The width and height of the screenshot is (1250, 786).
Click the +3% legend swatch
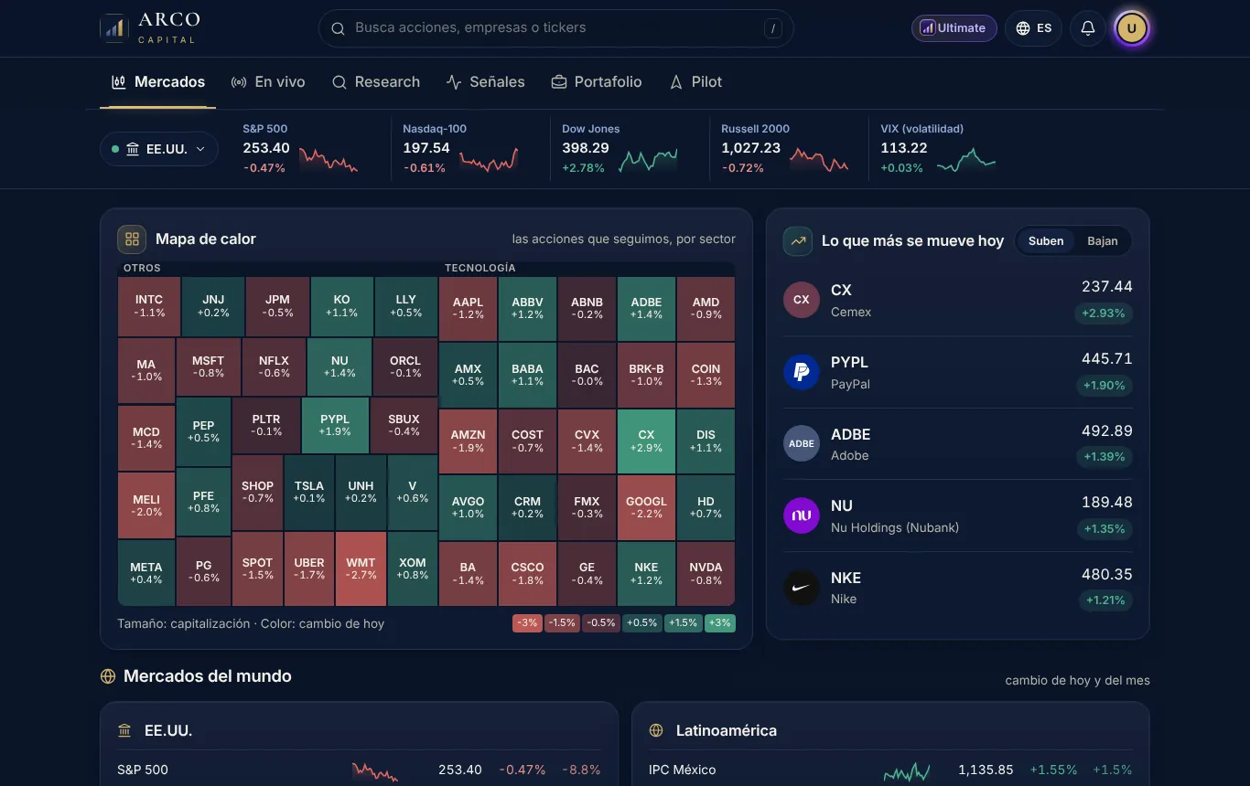[720, 623]
